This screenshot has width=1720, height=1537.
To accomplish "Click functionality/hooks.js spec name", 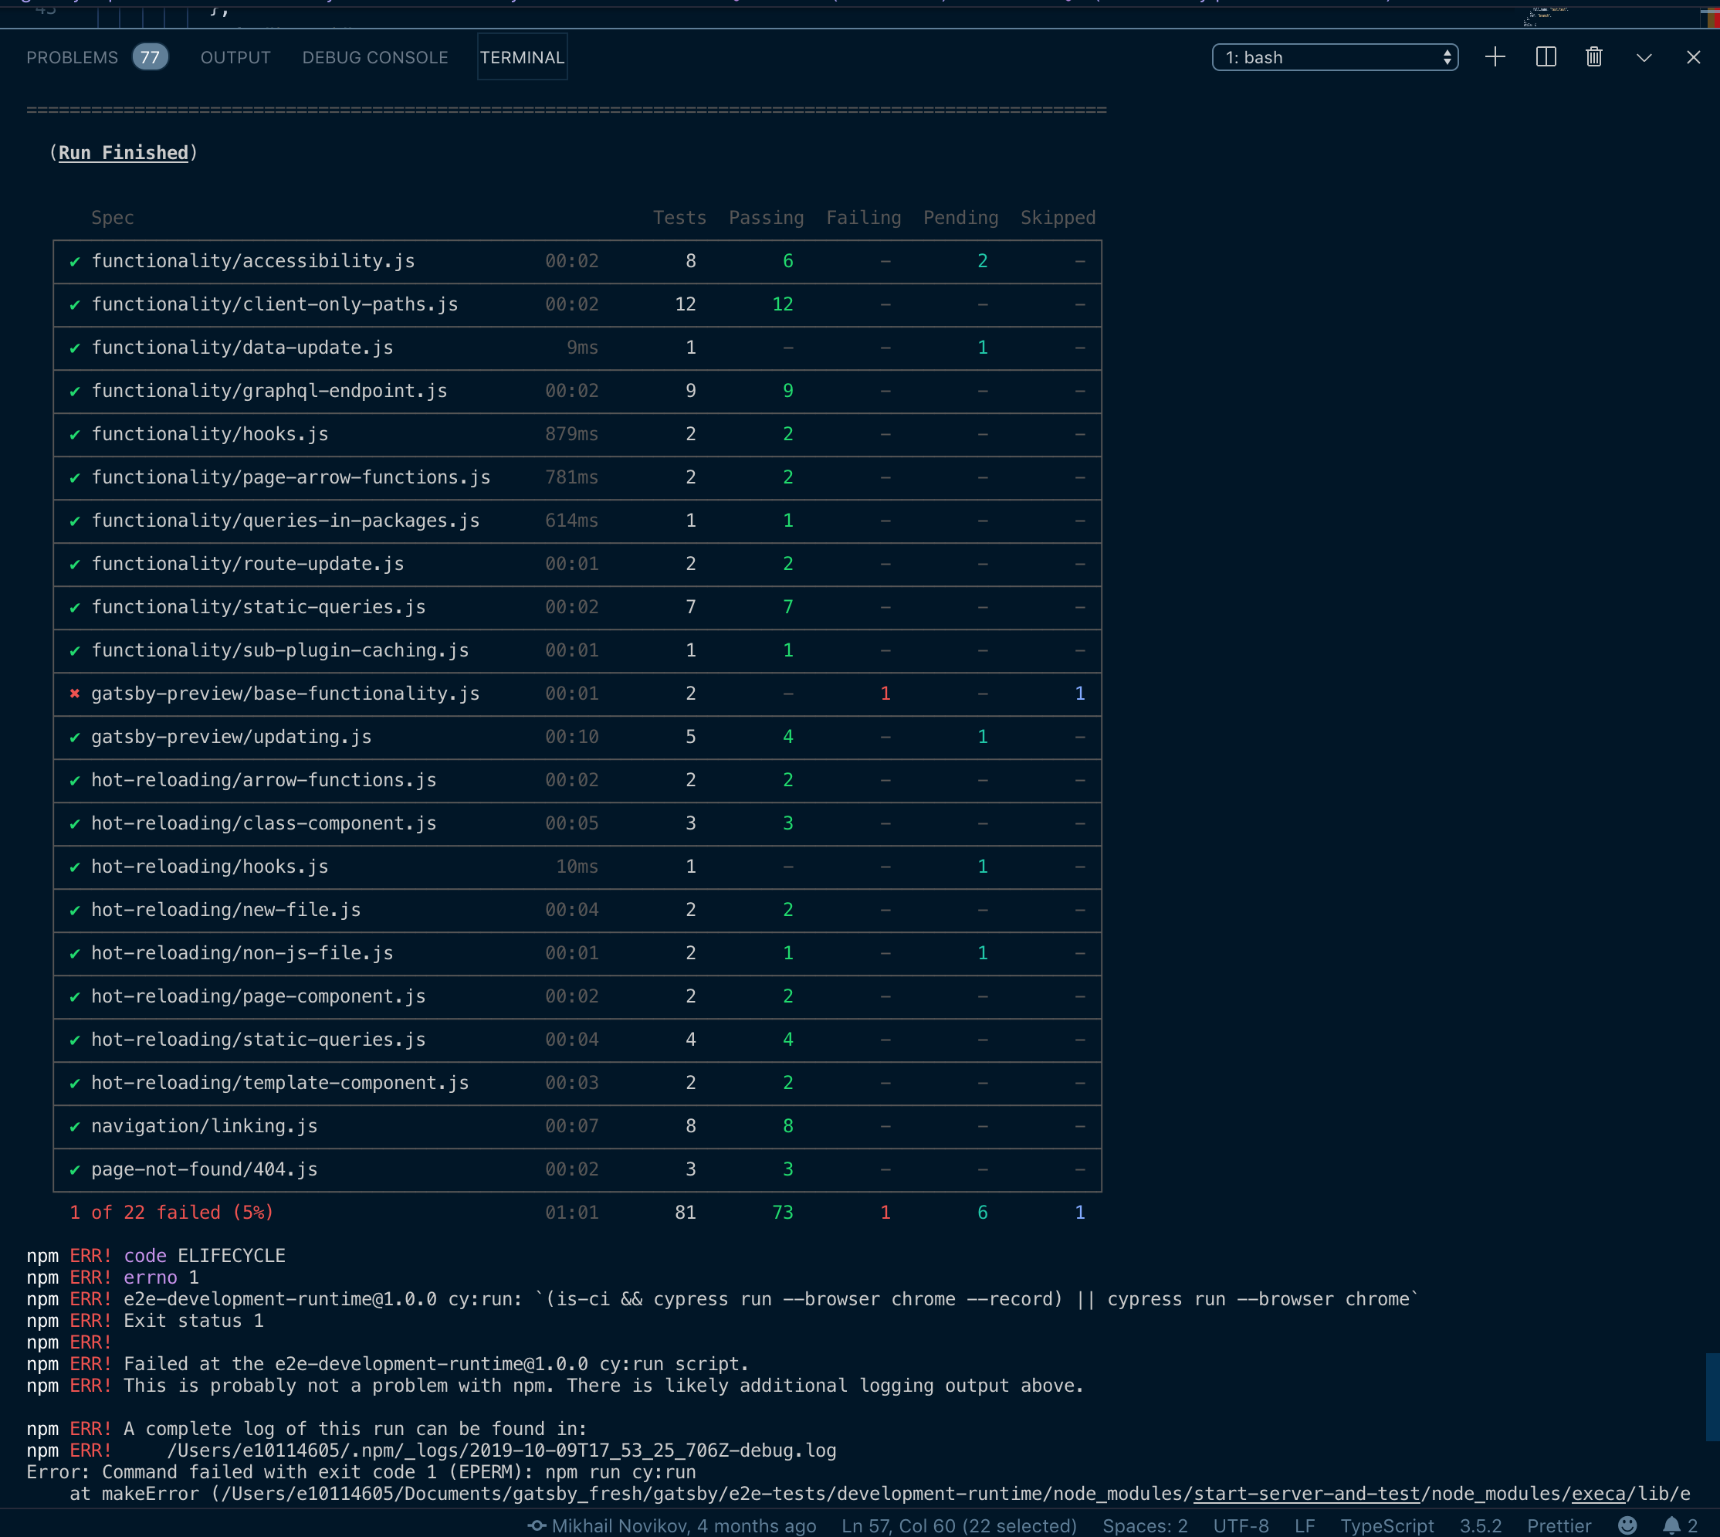I will tap(210, 434).
